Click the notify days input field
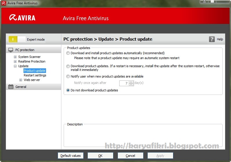Viewport: 231px width, 162px height. [124, 83]
